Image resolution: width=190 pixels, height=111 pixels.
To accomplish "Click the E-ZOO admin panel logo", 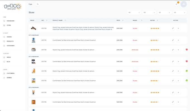I will point(13,7).
